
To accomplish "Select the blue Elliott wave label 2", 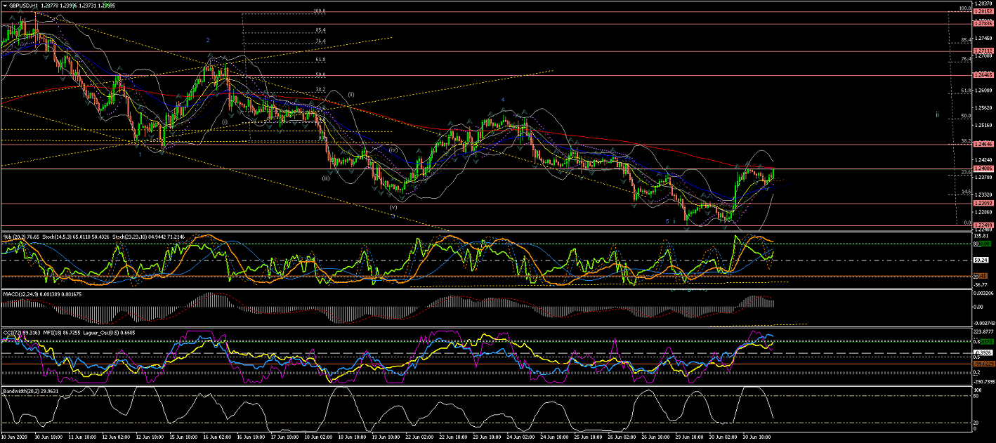I will (x=208, y=40).
